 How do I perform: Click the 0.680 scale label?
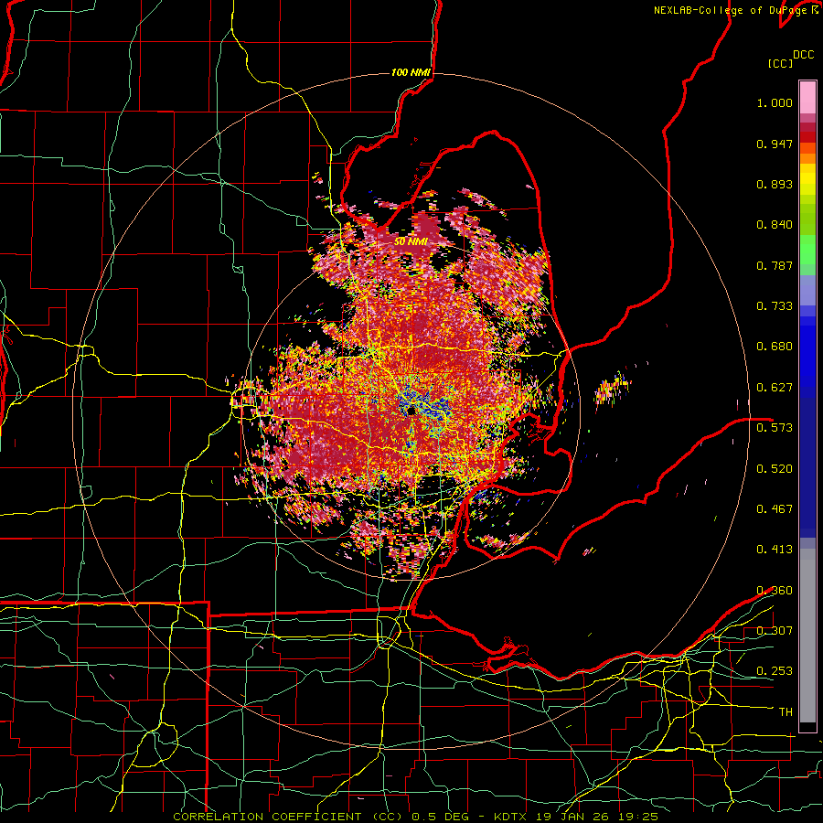[775, 347]
